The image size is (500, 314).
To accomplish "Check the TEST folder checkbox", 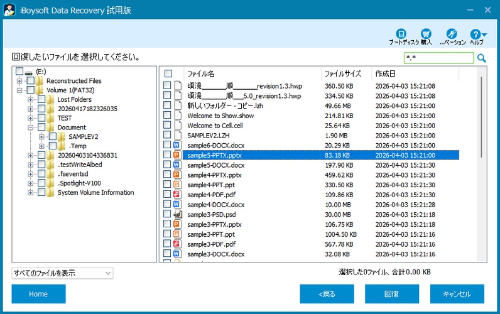I will [41, 118].
